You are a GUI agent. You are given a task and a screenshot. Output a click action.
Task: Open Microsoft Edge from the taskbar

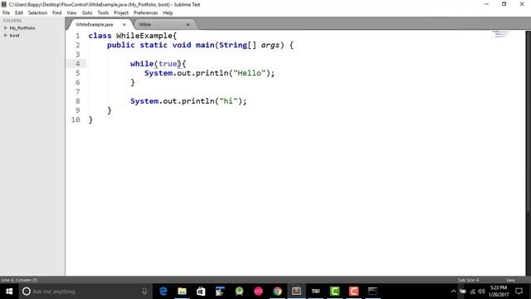pyautogui.click(x=163, y=292)
